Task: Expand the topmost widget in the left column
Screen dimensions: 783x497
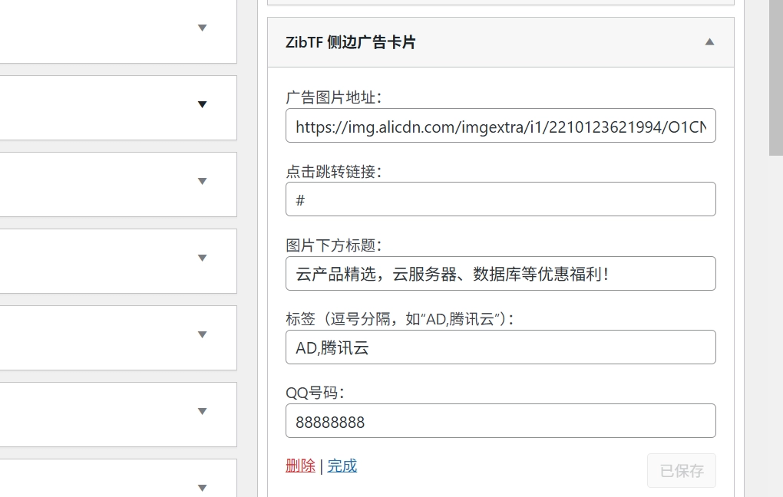Action: (x=202, y=28)
